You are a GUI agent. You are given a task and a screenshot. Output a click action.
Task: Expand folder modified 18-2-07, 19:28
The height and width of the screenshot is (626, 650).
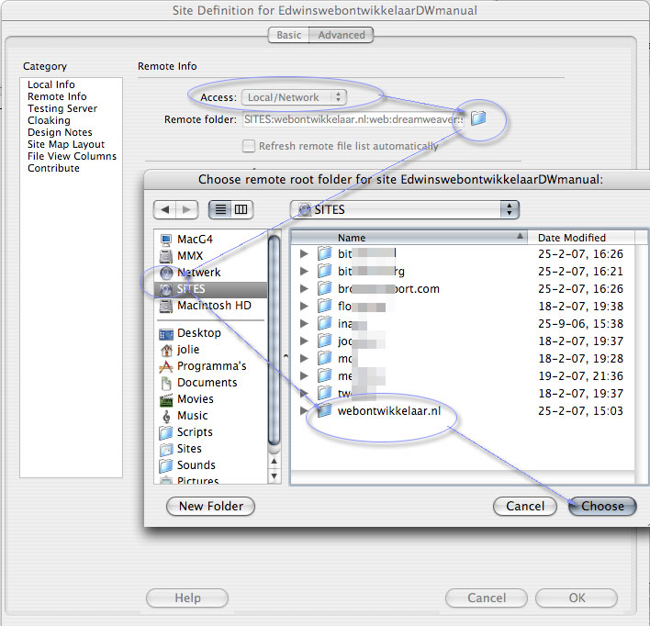click(x=304, y=358)
